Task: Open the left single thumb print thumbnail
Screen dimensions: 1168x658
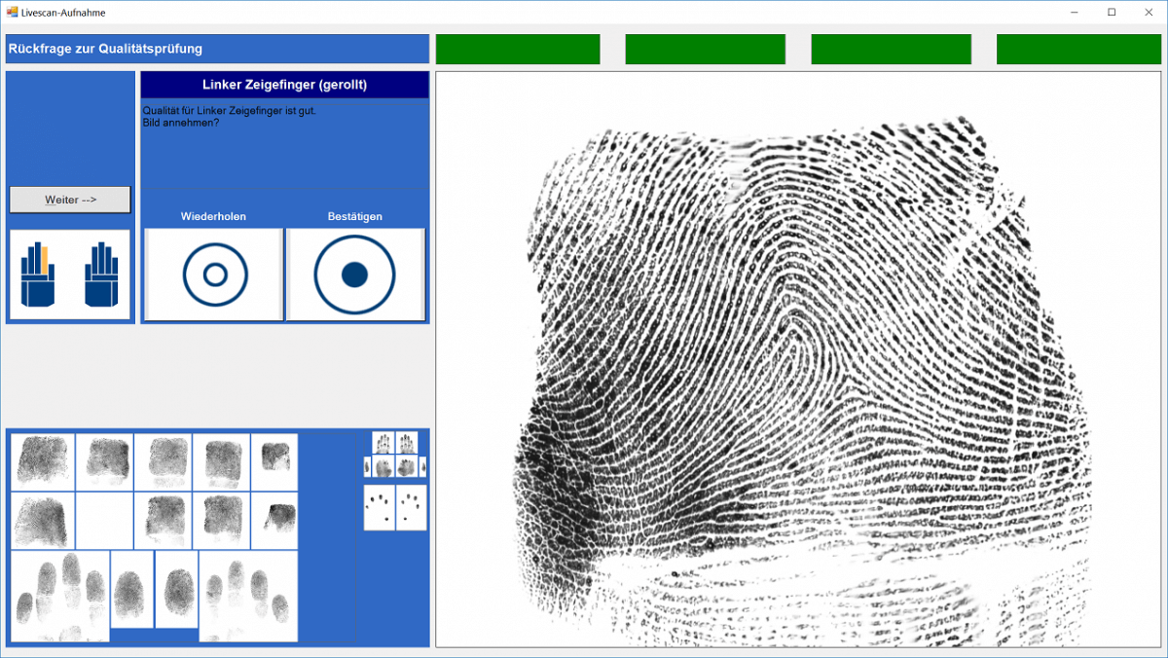Action: 131,589
